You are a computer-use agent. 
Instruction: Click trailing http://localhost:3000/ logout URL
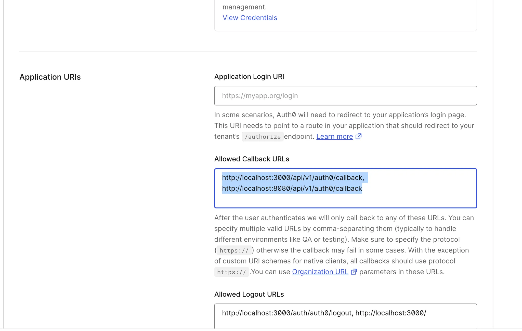pyautogui.click(x=390, y=313)
